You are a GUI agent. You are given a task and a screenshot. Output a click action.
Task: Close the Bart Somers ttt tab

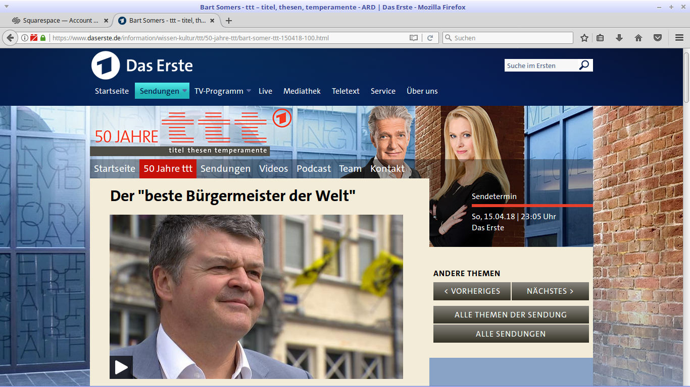point(213,21)
